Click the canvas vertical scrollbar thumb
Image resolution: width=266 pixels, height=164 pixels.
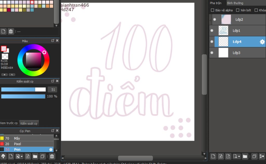click(x=204, y=74)
